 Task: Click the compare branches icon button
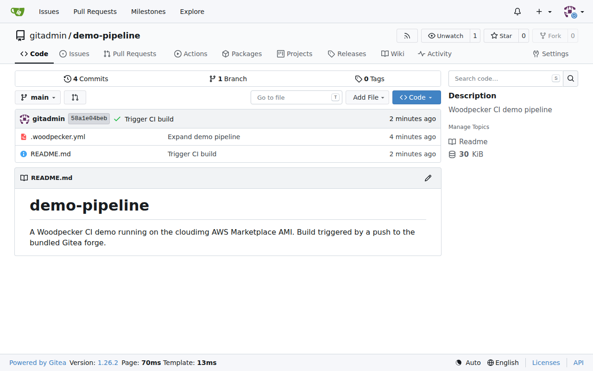click(75, 97)
